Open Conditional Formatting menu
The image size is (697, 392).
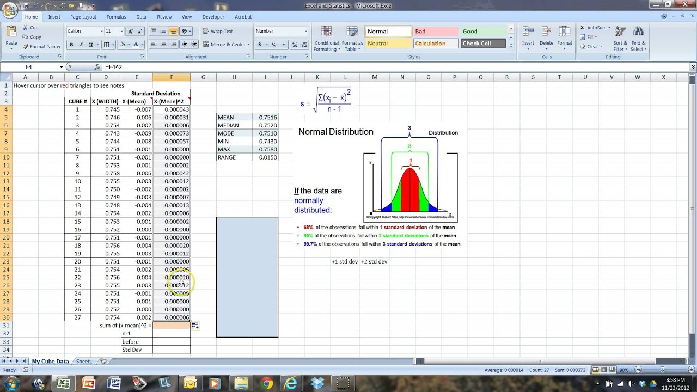[327, 39]
